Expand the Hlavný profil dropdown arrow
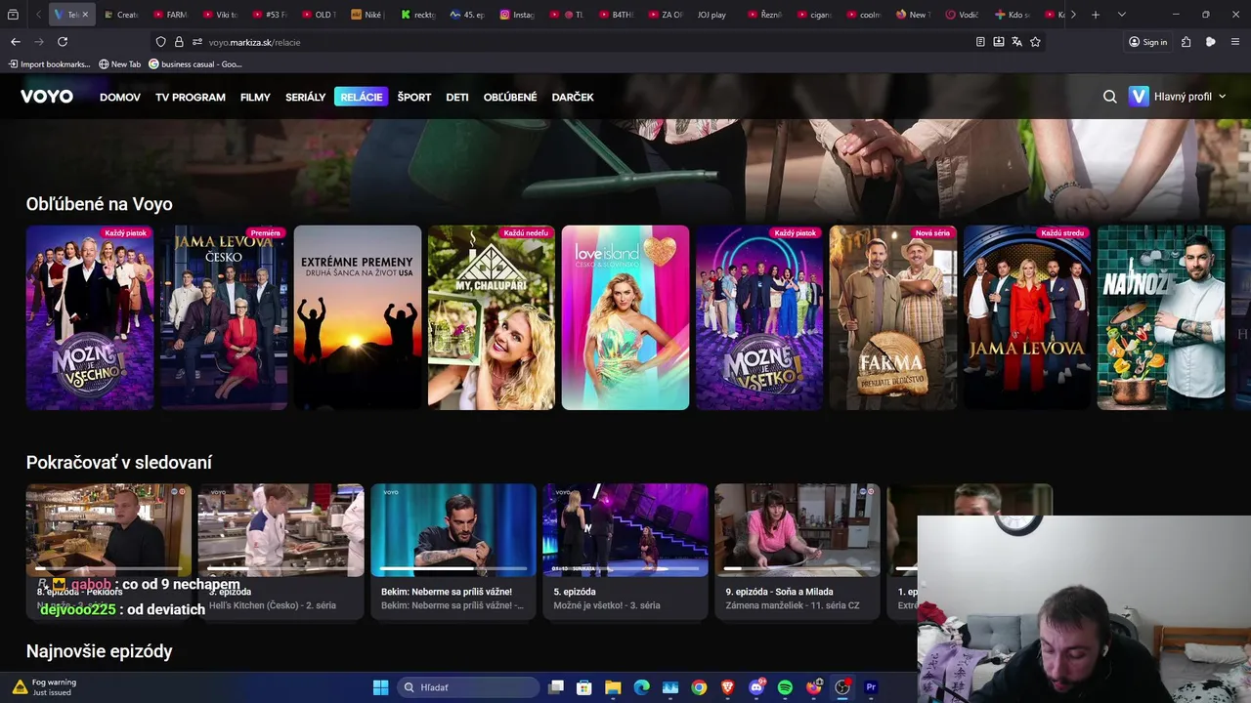 tap(1222, 97)
